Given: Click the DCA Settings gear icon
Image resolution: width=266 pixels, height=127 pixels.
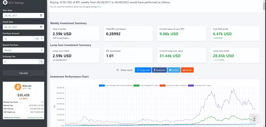Looking at the screenshot, I should 5,3.
